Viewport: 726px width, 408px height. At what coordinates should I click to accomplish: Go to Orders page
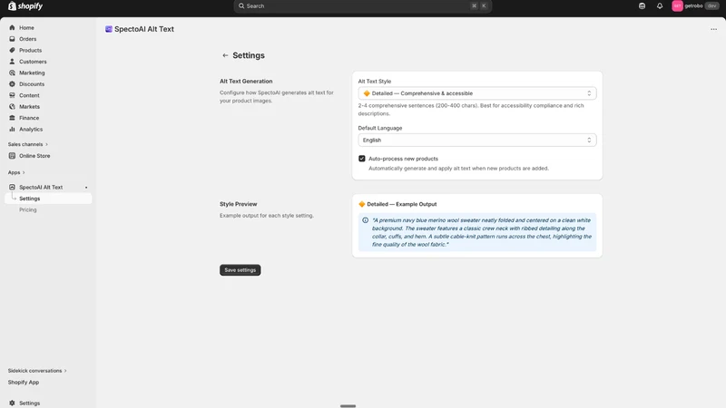pyautogui.click(x=28, y=39)
